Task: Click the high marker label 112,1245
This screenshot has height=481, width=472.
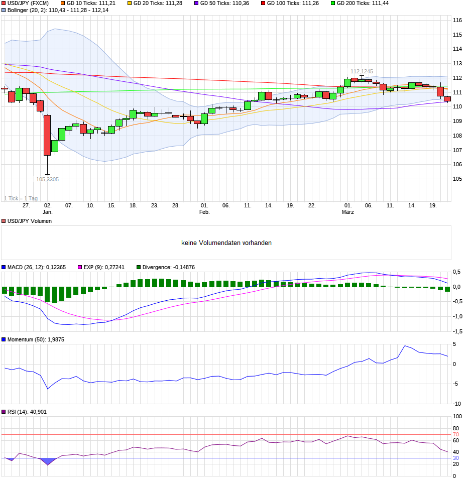Action: (x=362, y=71)
